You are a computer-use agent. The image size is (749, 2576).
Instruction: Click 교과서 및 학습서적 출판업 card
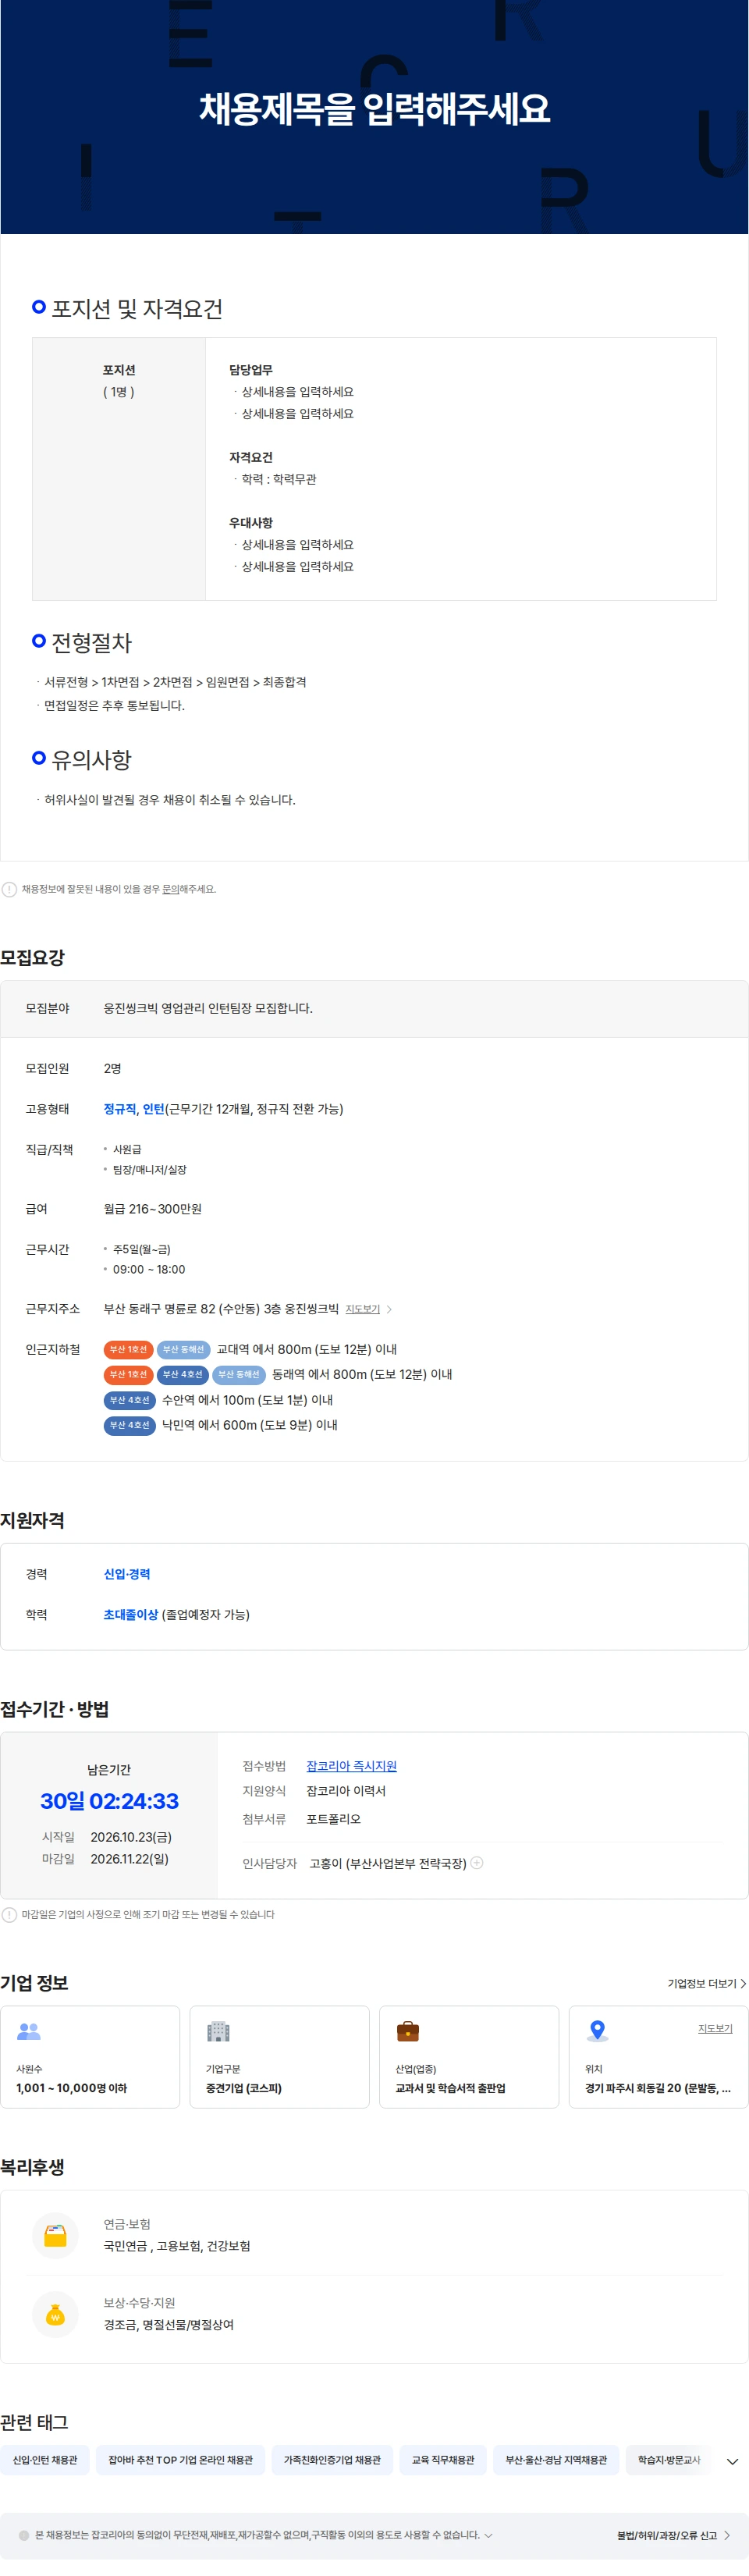[469, 2056]
